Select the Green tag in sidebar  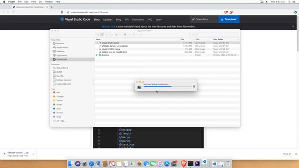click(x=59, y=105)
